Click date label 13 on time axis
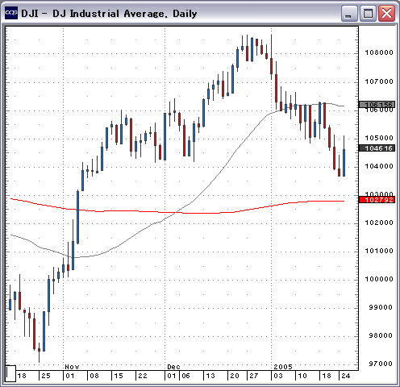Viewport: 400px width, 387px height. pyautogui.click(x=210, y=376)
